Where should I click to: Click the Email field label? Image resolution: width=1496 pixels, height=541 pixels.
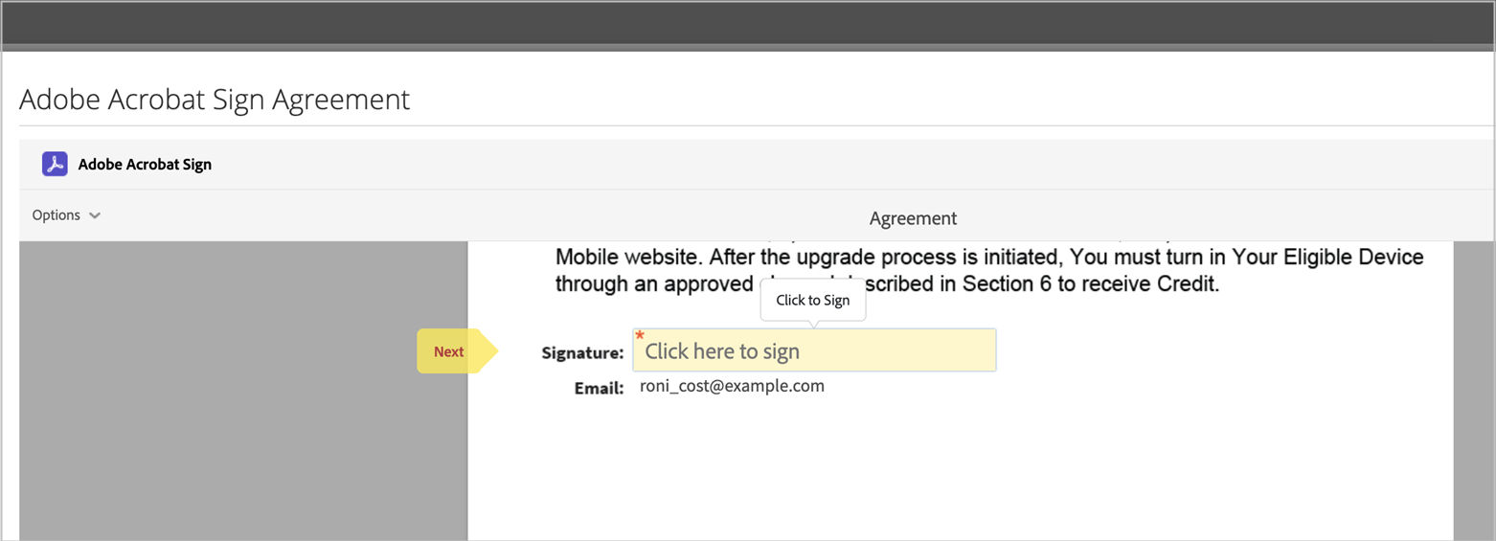coord(599,389)
